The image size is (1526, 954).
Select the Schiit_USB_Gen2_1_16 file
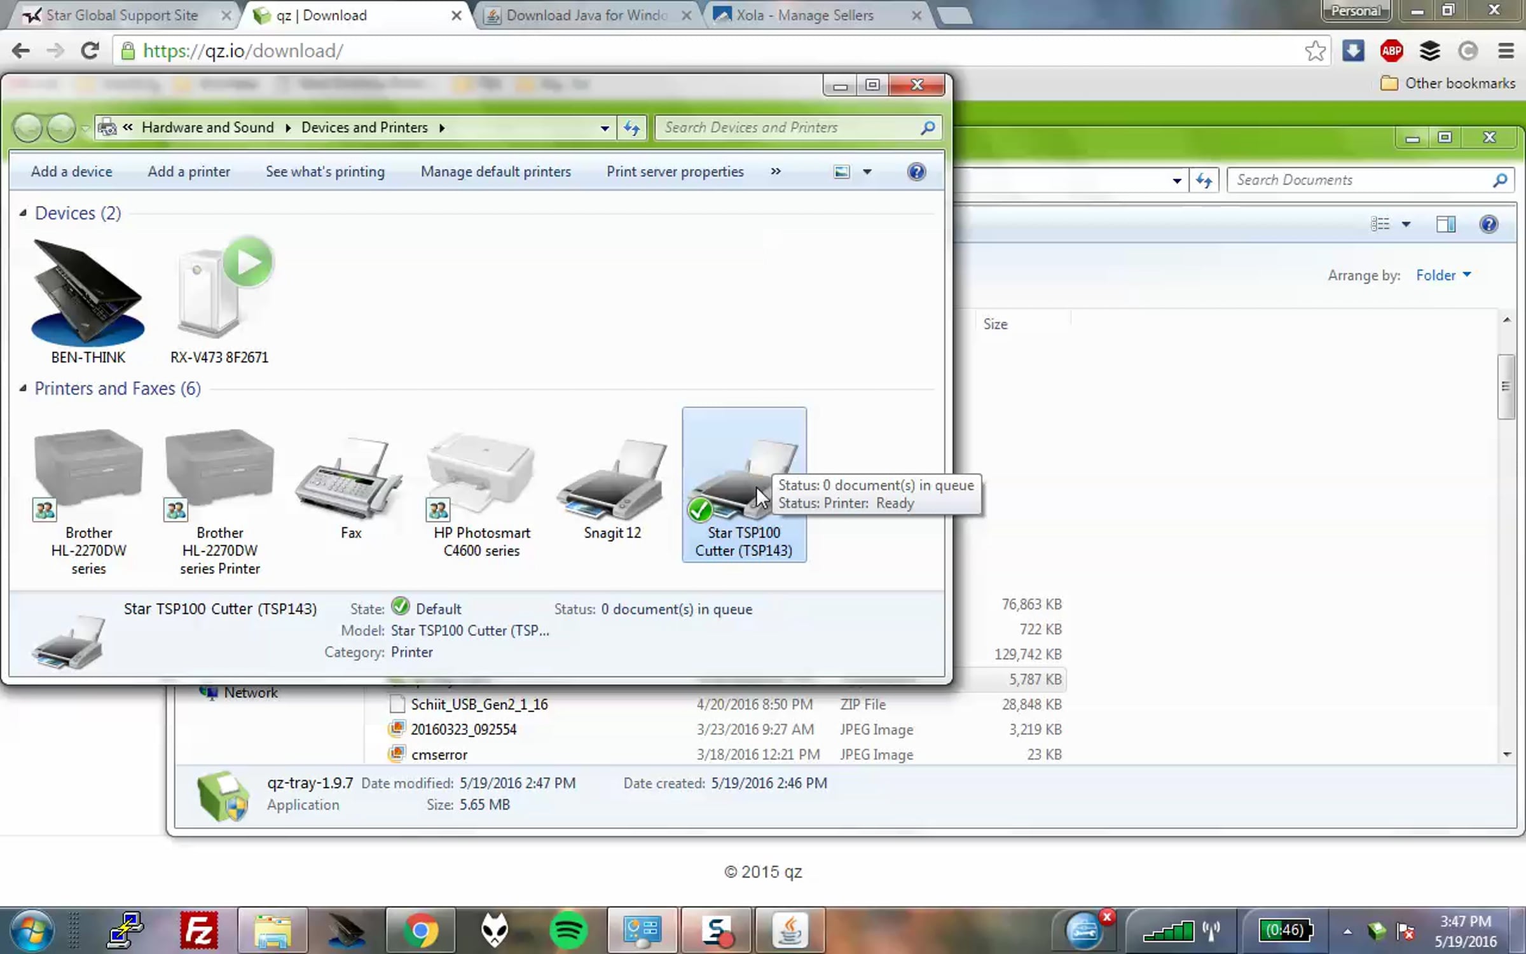tap(479, 704)
